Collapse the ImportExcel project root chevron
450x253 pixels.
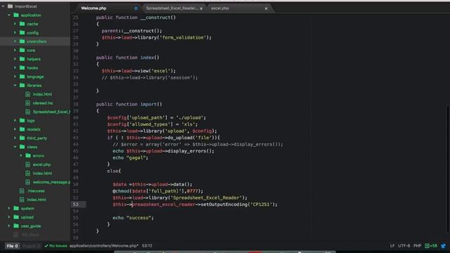tap(3, 6)
